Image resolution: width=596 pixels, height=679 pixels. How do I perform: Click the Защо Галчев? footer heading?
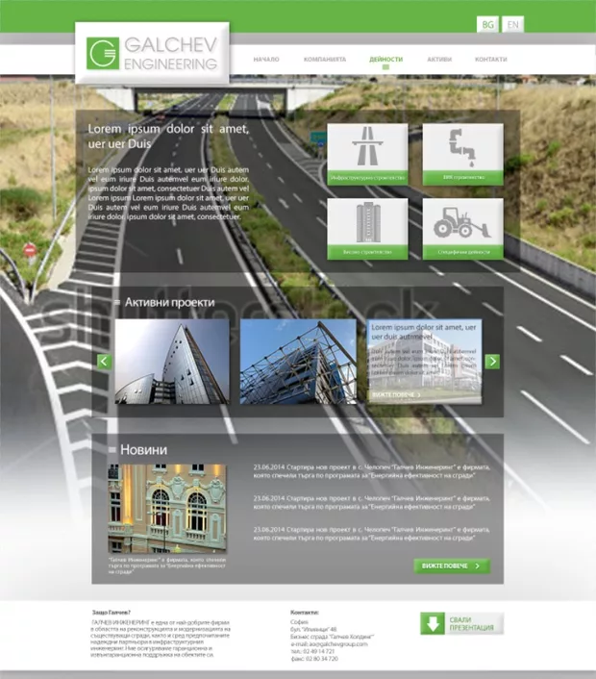pos(112,613)
